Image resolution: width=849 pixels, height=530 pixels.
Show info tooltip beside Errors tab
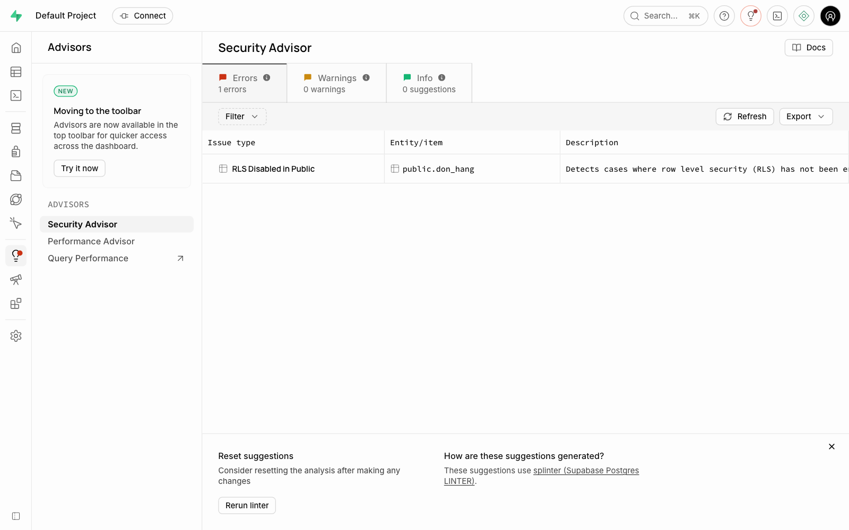pyautogui.click(x=267, y=78)
